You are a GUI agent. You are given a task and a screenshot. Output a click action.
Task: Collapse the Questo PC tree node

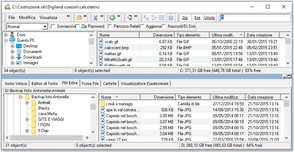point(6,40)
